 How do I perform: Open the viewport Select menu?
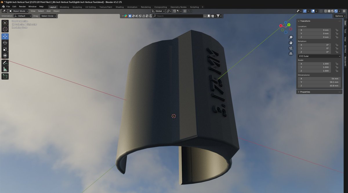click(41, 11)
